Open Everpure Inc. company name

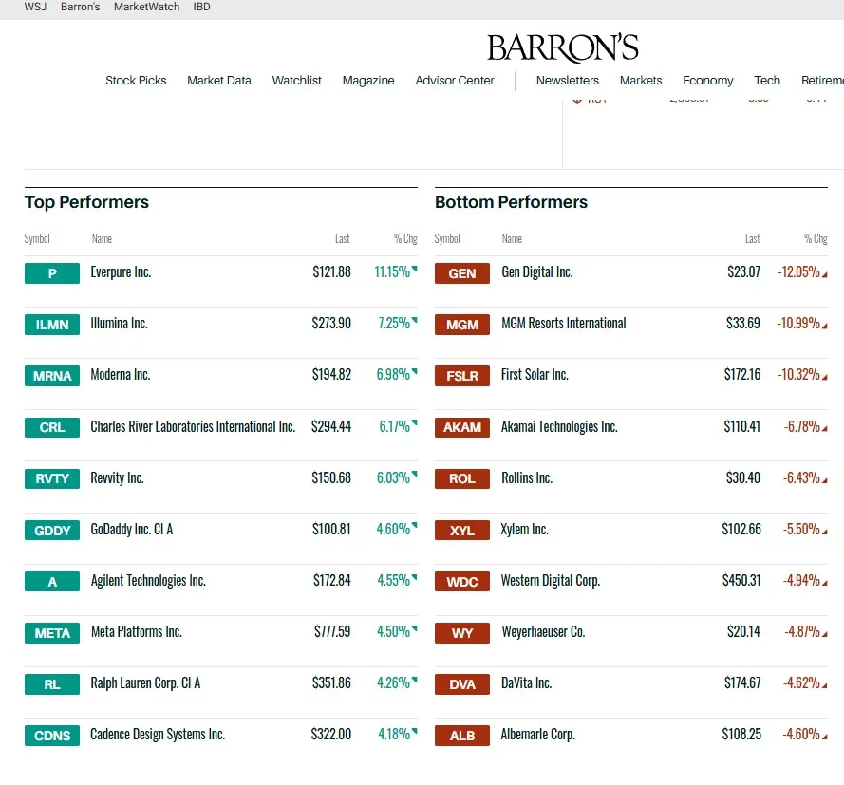pyautogui.click(x=121, y=272)
